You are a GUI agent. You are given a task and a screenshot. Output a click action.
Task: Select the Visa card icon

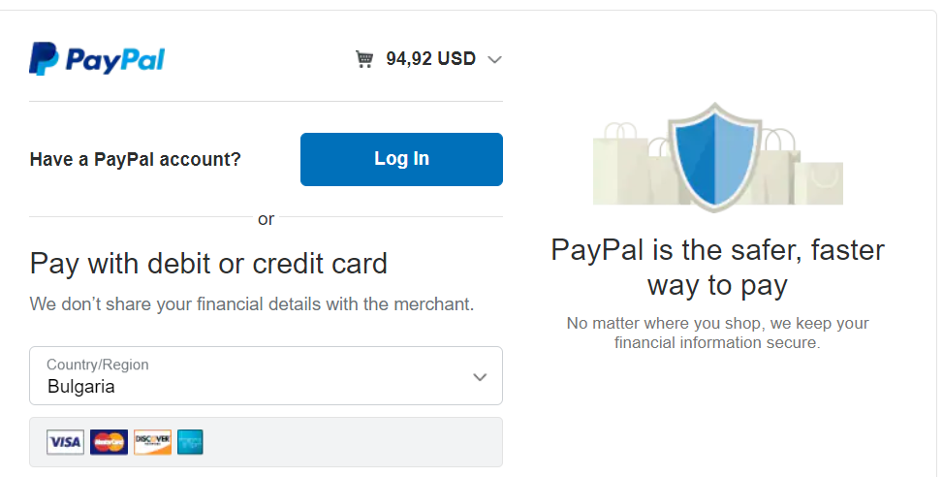pos(65,442)
